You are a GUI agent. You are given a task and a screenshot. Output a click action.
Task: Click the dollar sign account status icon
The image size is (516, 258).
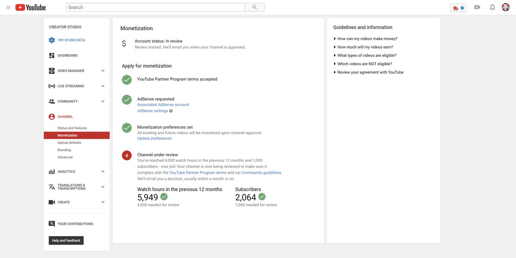tap(124, 43)
